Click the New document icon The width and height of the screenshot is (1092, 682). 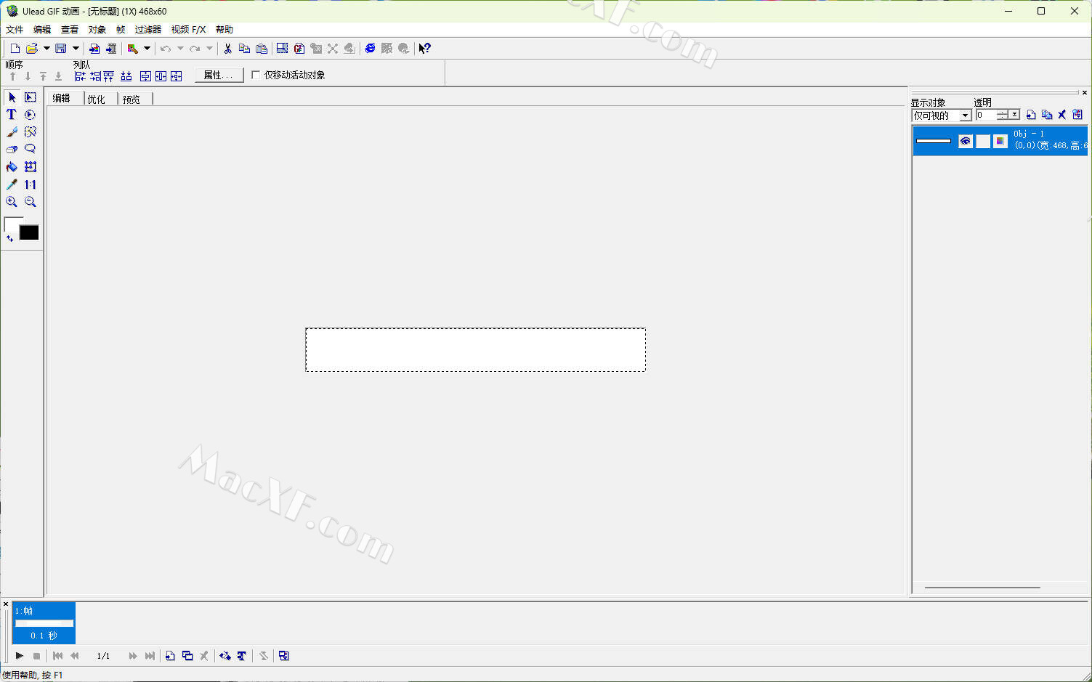[x=15, y=49]
